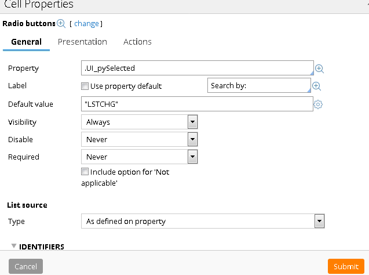Open the gear icon beside Default value
The image size is (369, 275).
click(x=317, y=104)
